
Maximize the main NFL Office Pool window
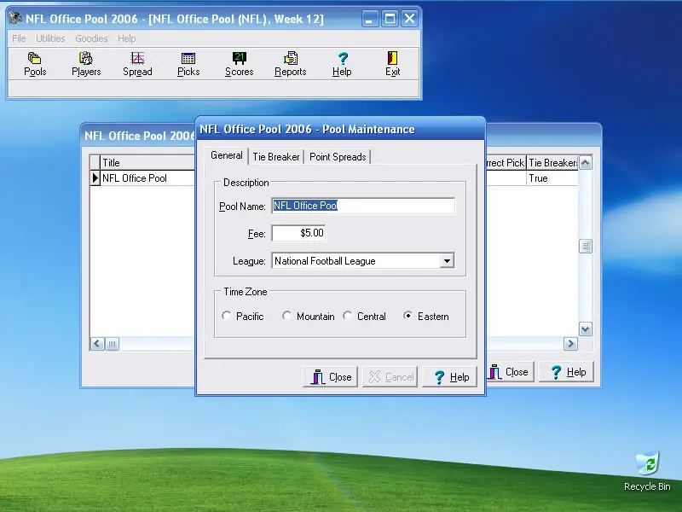[x=390, y=19]
